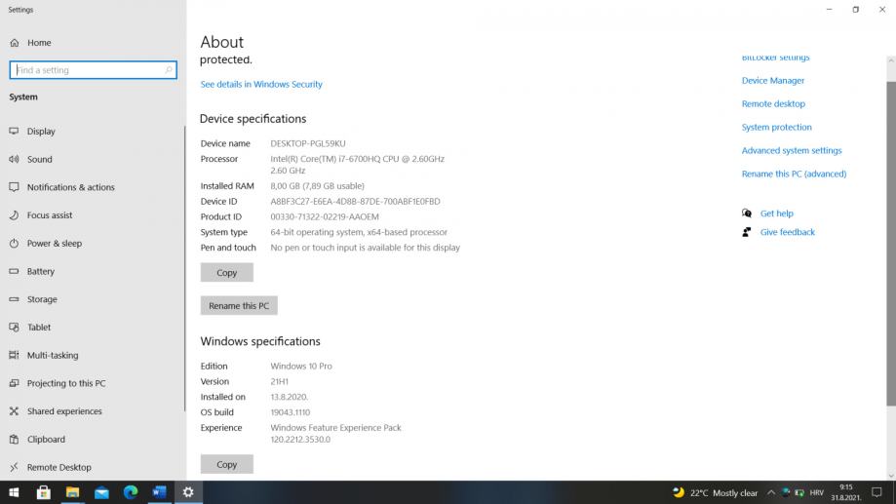
Task: Open Device Manager link
Action: click(x=773, y=81)
